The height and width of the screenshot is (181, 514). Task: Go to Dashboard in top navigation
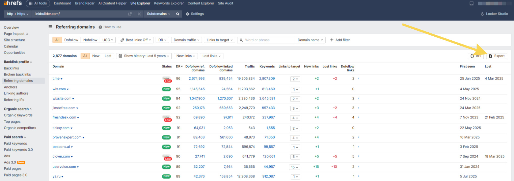(62, 3)
